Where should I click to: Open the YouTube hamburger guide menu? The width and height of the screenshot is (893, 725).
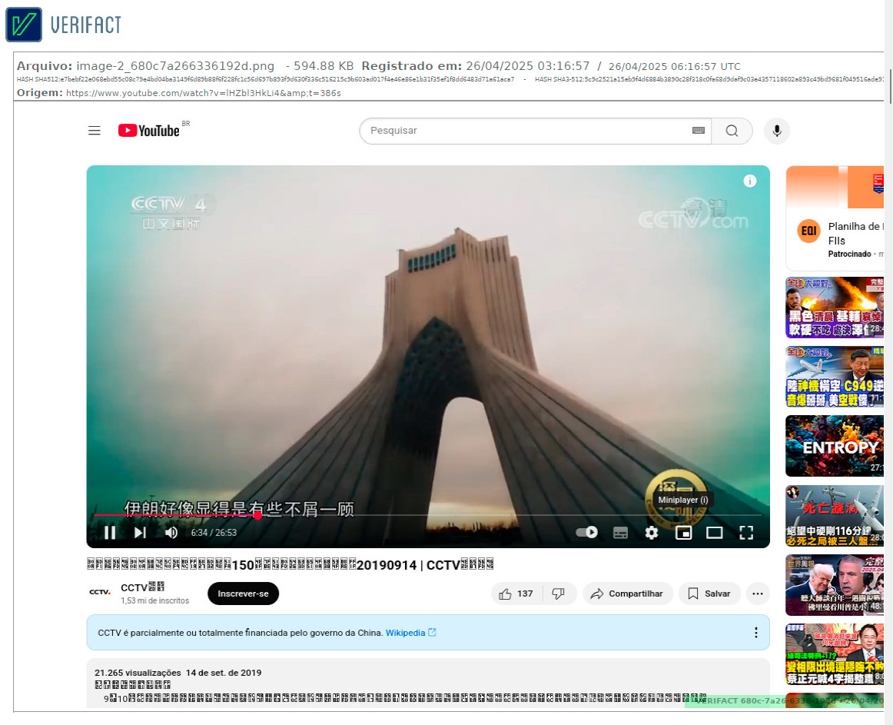tap(95, 131)
